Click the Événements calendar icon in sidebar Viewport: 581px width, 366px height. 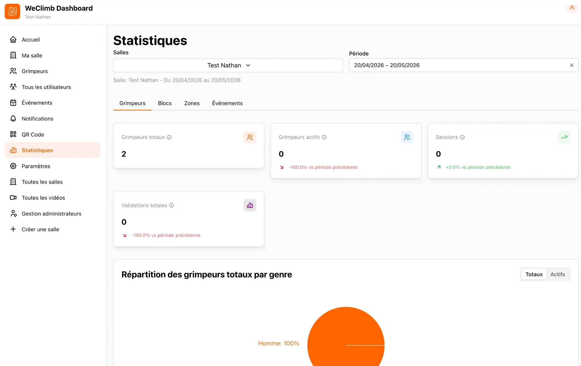(13, 103)
